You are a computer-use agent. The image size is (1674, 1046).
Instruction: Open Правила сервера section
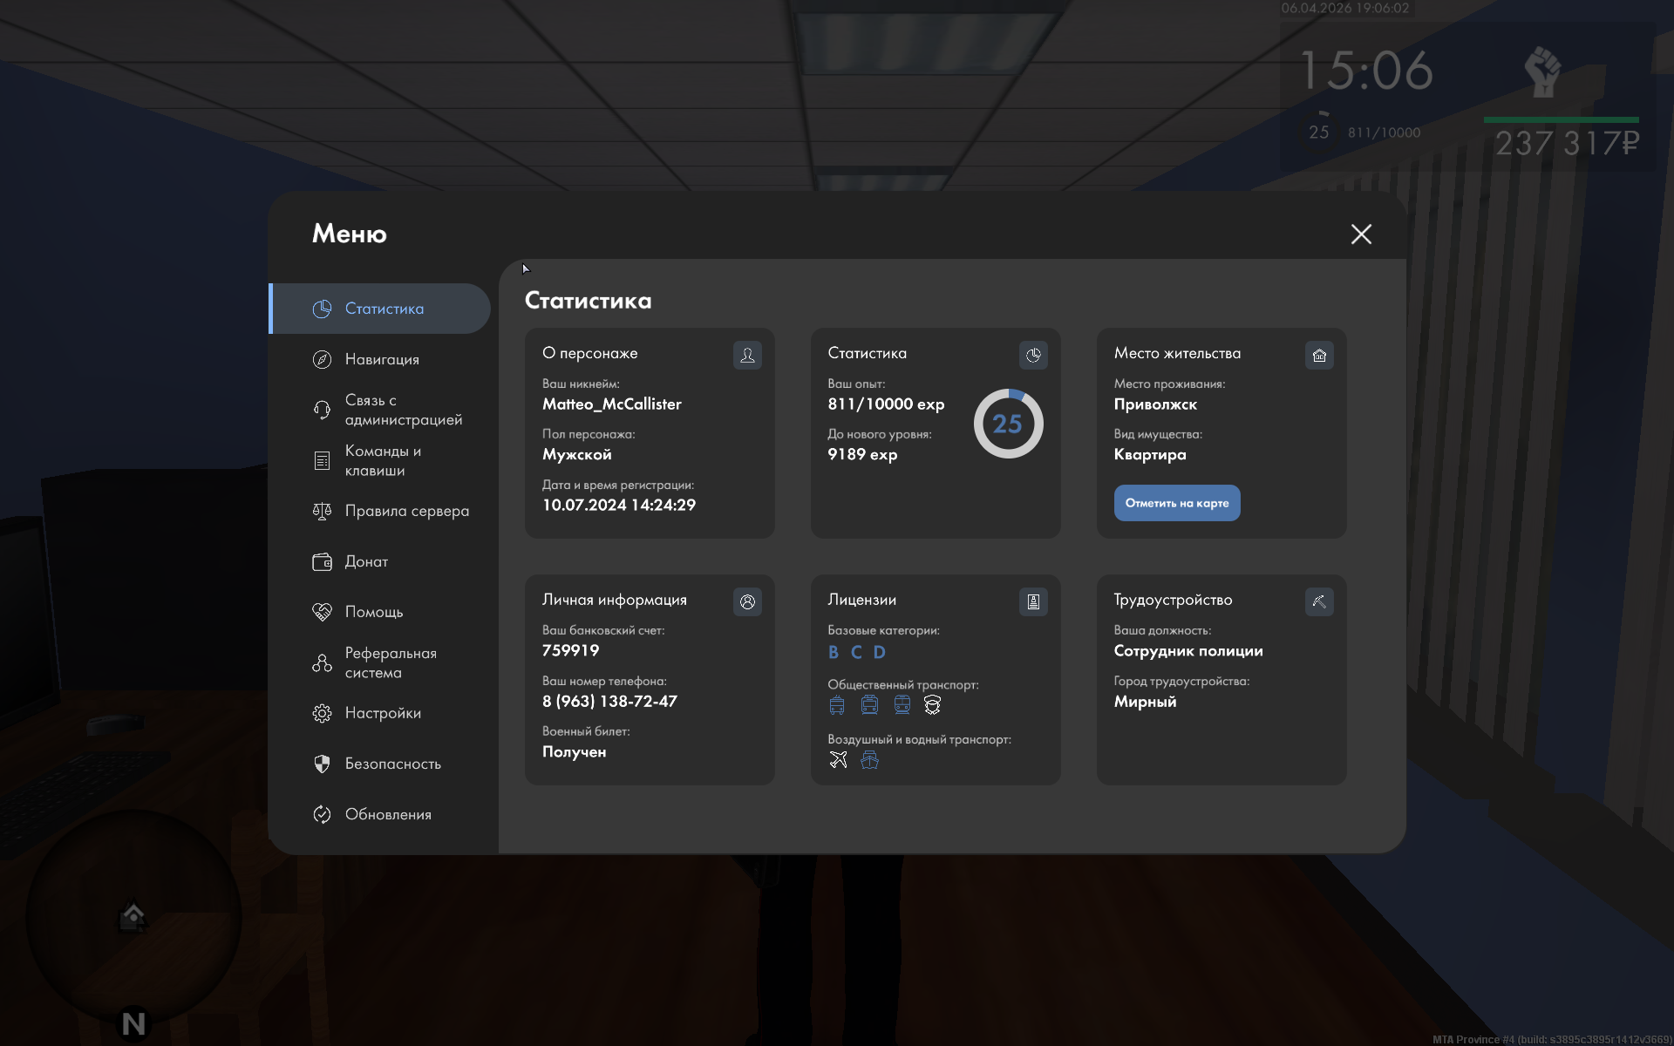tap(406, 511)
